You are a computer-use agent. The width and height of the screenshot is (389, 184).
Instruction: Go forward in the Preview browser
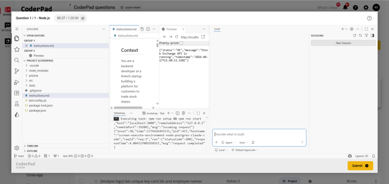[171, 37]
